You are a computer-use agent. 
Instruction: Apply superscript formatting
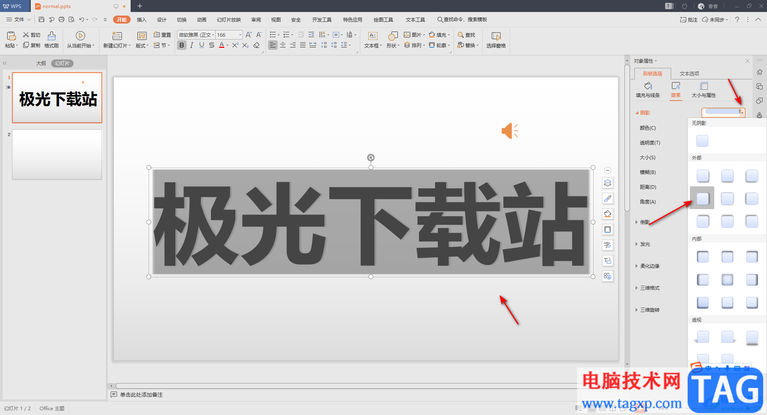[x=235, y=45]
